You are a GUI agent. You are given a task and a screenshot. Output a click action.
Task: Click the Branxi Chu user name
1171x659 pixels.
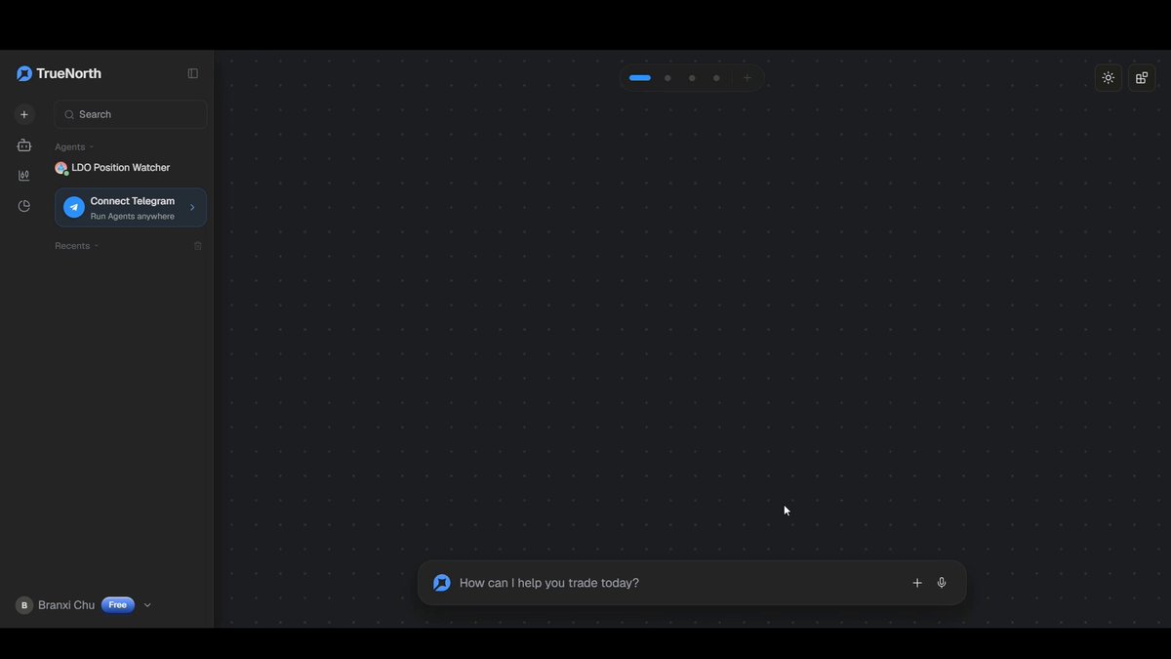coord(66,605)
